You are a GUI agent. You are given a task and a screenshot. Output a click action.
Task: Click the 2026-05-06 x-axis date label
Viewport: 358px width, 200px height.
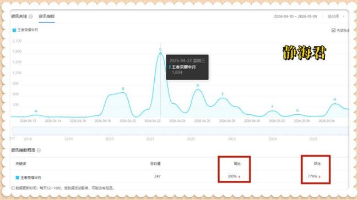click(x=327, y=121)
